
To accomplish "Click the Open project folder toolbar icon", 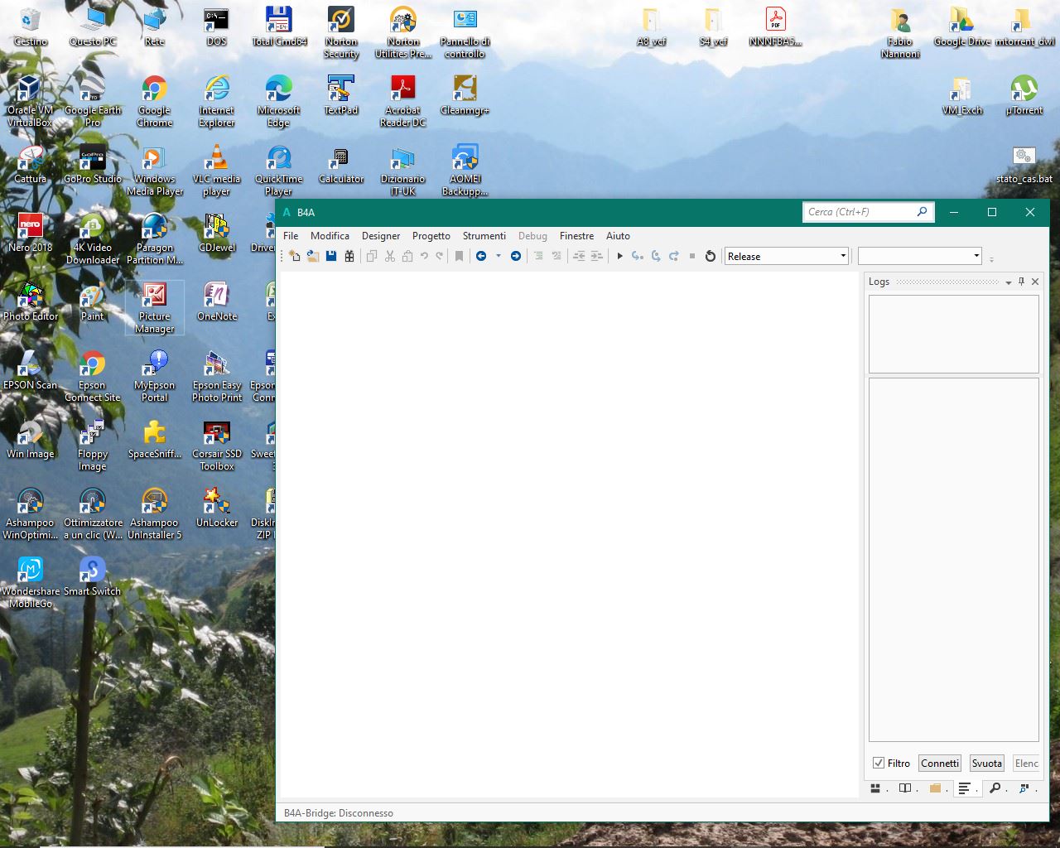I will coord(313,256).
